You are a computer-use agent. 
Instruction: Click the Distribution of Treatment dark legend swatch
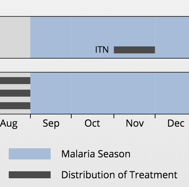point(30,175)
